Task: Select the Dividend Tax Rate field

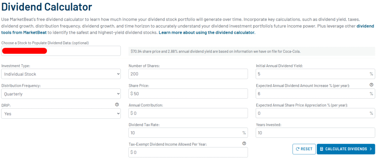Action: (188, 133)
